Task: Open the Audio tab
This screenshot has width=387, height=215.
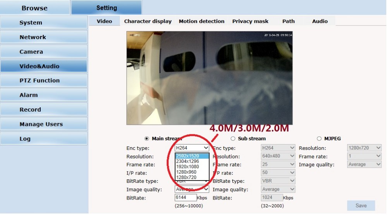Action: pyautogui.click(x=320, y=21)
